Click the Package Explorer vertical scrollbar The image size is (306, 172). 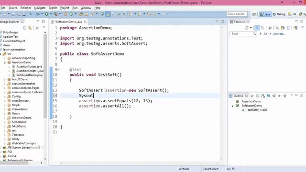tap(45, 76)
